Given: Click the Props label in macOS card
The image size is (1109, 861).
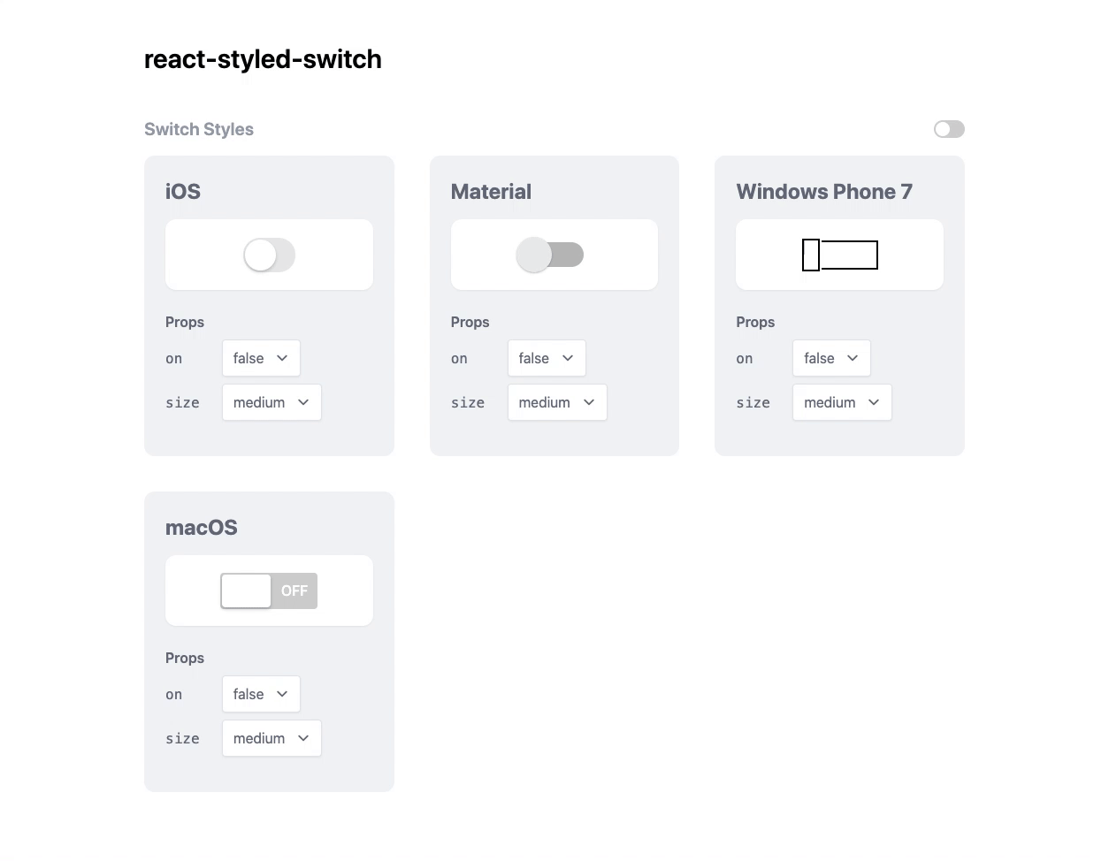Looking at the screenshot, I should pyautogui.click(x=185, y=658).
